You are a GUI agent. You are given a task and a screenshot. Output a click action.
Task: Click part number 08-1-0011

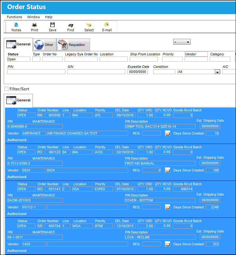click(x=35, y=237)
